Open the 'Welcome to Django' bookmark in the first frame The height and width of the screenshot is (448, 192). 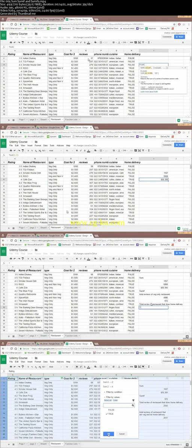(x=81, y=28)
